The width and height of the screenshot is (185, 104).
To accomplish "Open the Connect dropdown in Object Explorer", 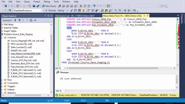I will (x=7, y=20).
